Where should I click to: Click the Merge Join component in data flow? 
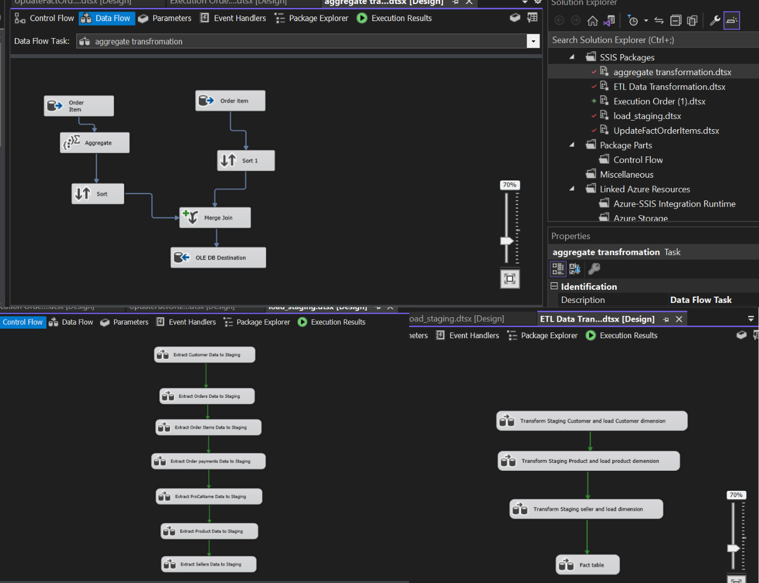point(215,217)
